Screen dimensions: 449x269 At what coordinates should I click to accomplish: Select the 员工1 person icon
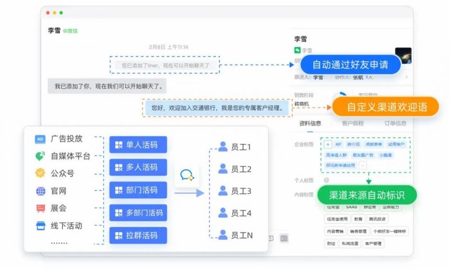point(222,147)
